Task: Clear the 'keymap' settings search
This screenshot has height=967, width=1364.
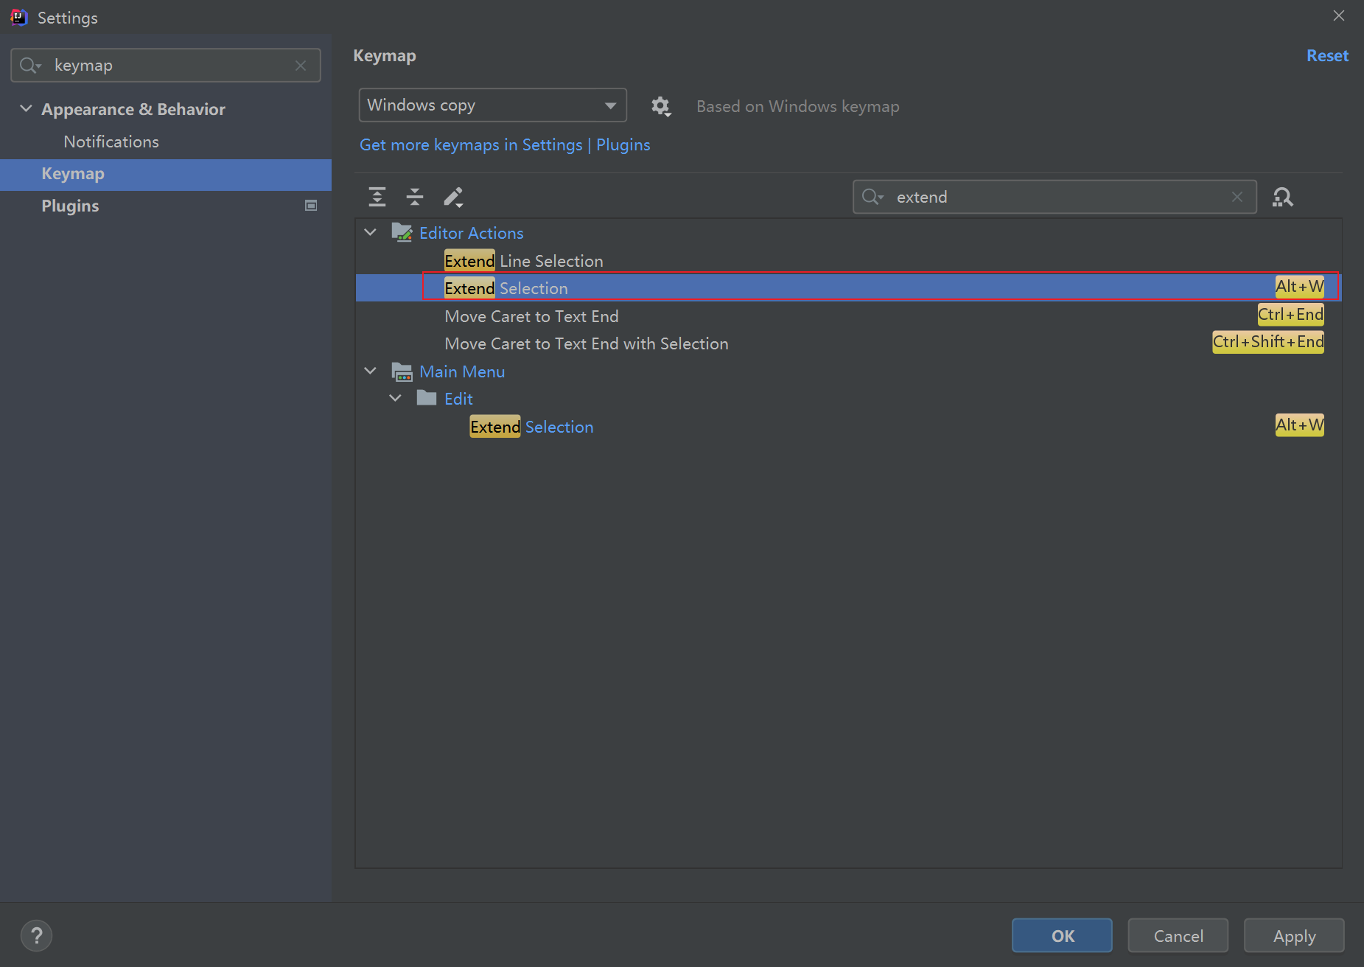Action: click(x=301, y=66)
